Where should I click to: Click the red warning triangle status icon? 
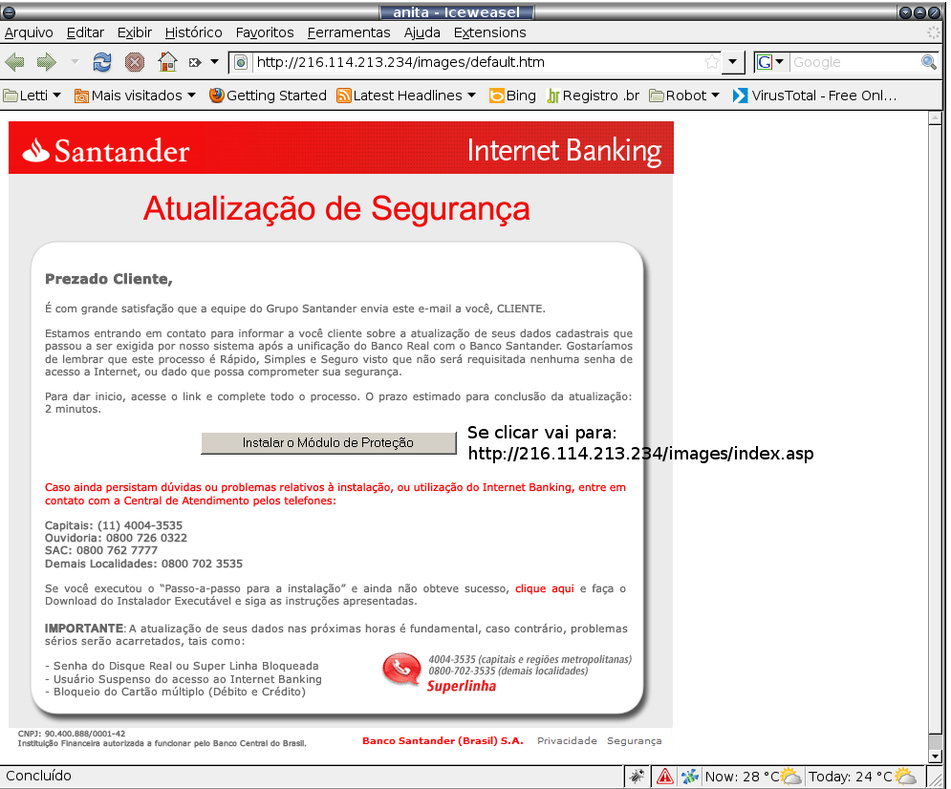click(x=664, y=777)
